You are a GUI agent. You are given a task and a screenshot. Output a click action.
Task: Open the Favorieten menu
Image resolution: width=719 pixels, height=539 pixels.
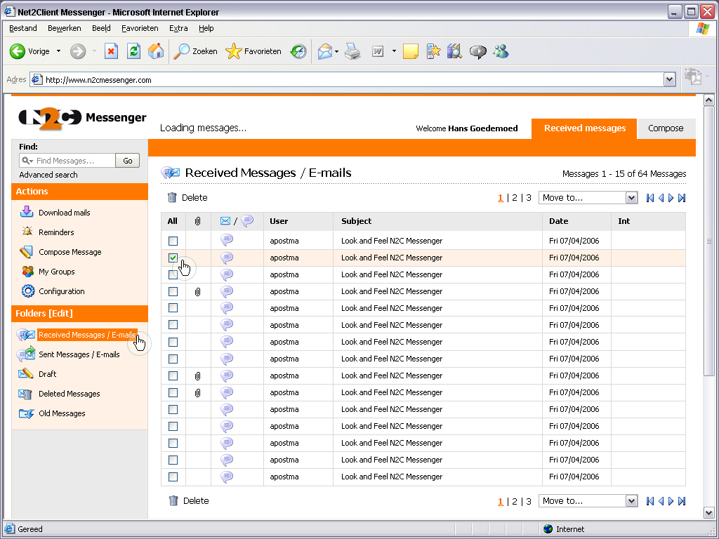pos(140,28)
